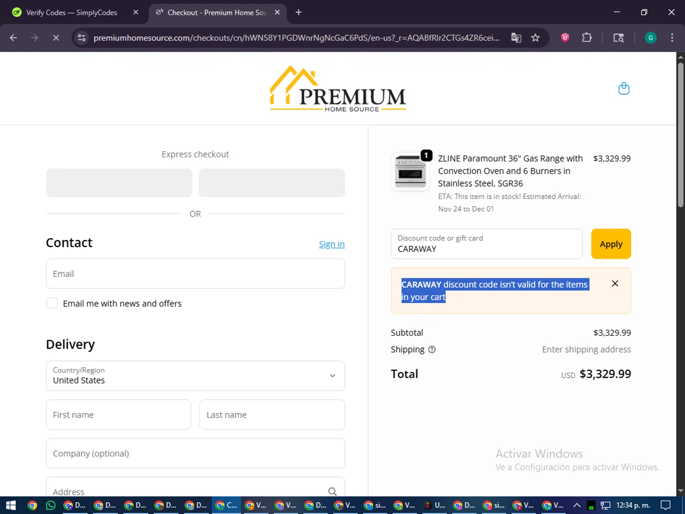Open the Windows Start menu

click(x=11, y=505)
